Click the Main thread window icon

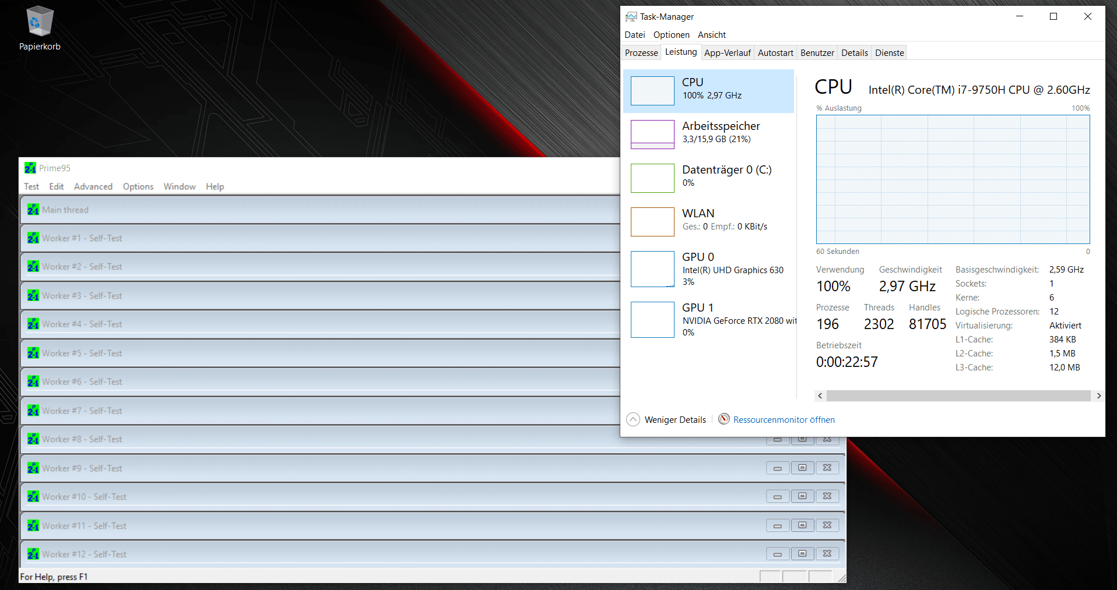[x=33, y=210]
